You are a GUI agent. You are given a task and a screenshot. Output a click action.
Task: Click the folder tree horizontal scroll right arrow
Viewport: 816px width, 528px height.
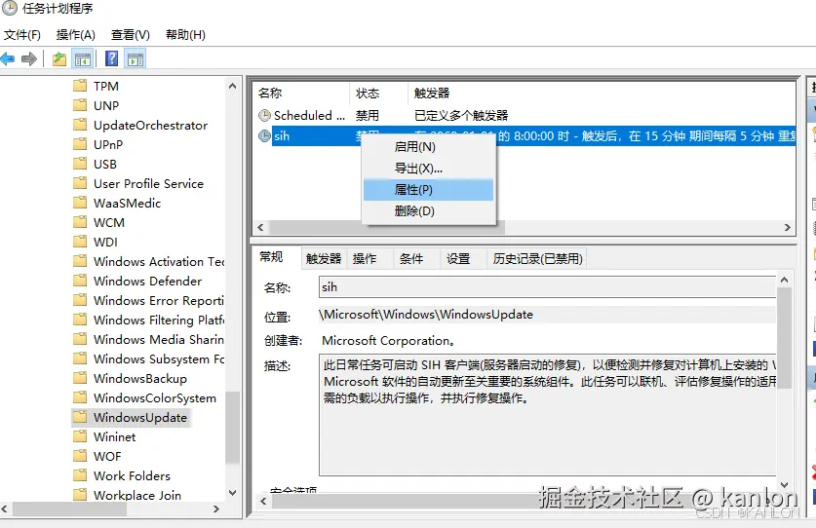tap(216, 509)
